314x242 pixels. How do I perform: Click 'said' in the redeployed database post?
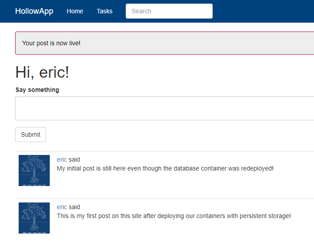coord(74,159)
